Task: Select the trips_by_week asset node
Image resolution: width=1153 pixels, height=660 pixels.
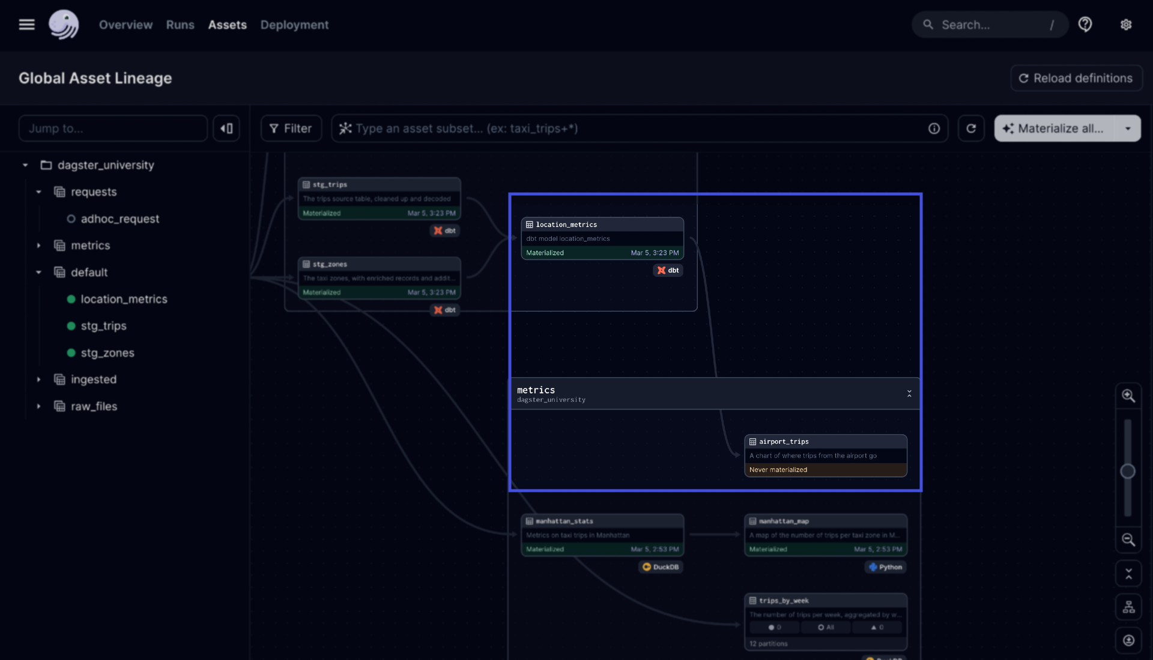Action: point(826,622)
